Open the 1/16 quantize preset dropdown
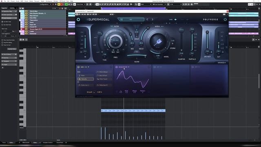Viewport: 261px width, 147px height. coord(176,4)
